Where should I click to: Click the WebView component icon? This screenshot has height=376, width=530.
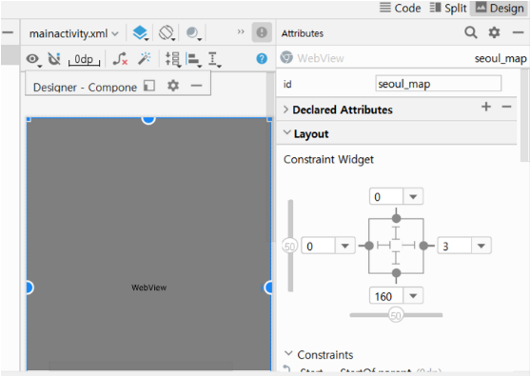pyautogui.click(x=286, y=57)
